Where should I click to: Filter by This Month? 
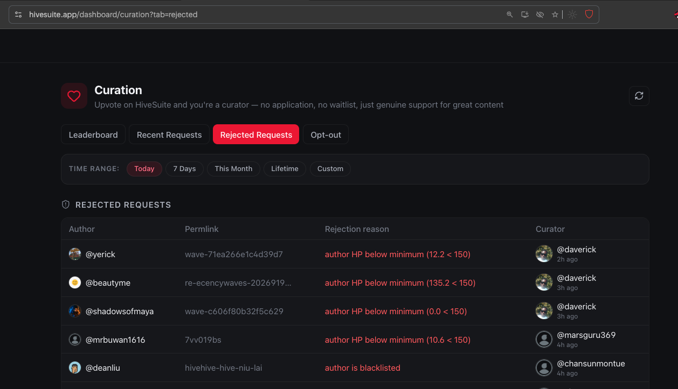[x=233, y=168]
